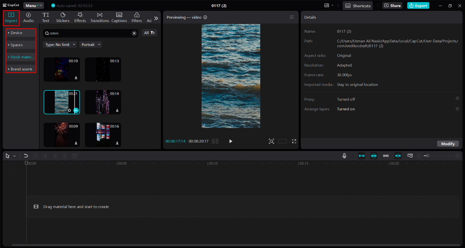Open the Stickers tab
Viewport: 465px width, 248px height.
click(x=63, y=17)
